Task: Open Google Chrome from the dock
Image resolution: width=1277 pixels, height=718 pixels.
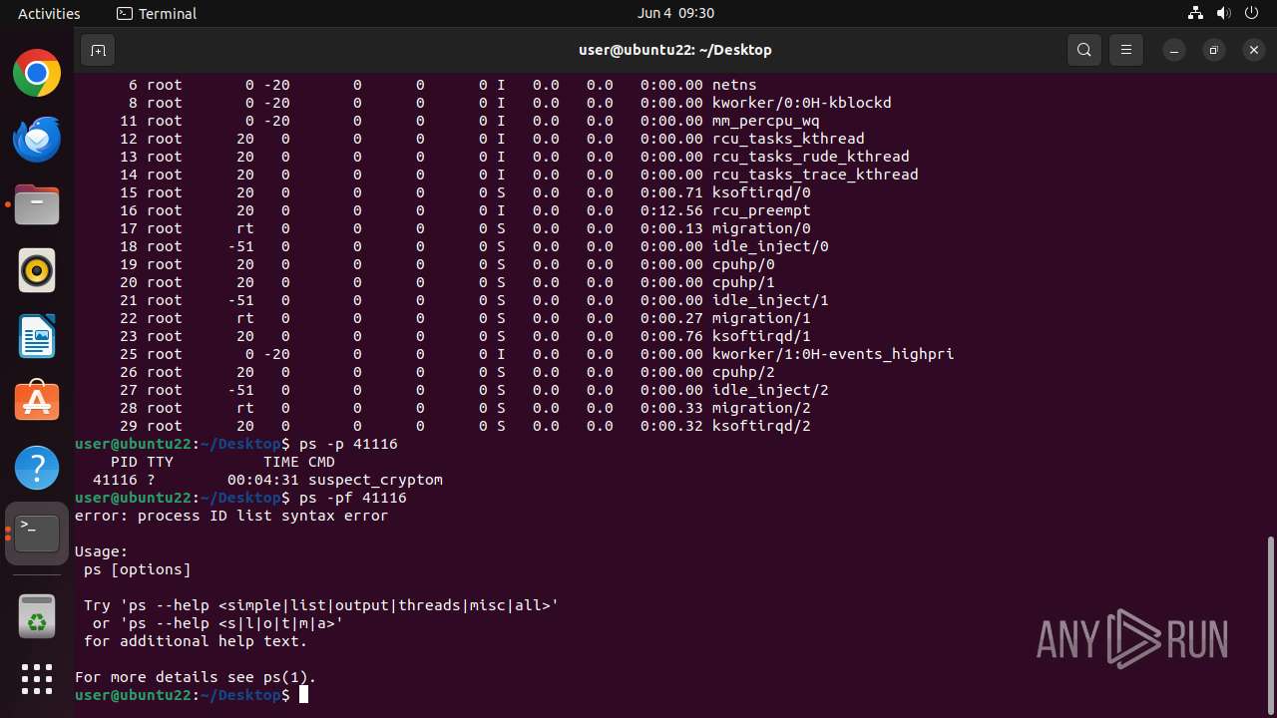Action: (x=37, y=74)
